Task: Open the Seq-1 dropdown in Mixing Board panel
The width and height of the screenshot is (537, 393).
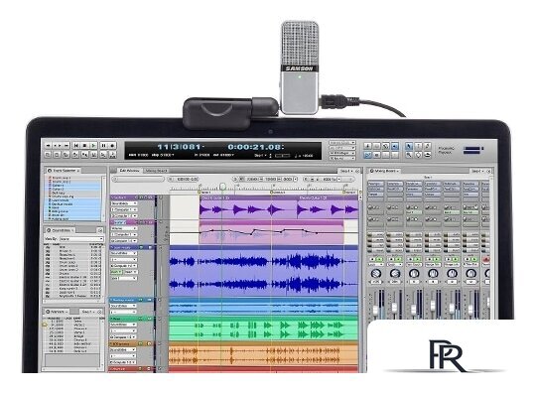Action: tap(477, 171)
